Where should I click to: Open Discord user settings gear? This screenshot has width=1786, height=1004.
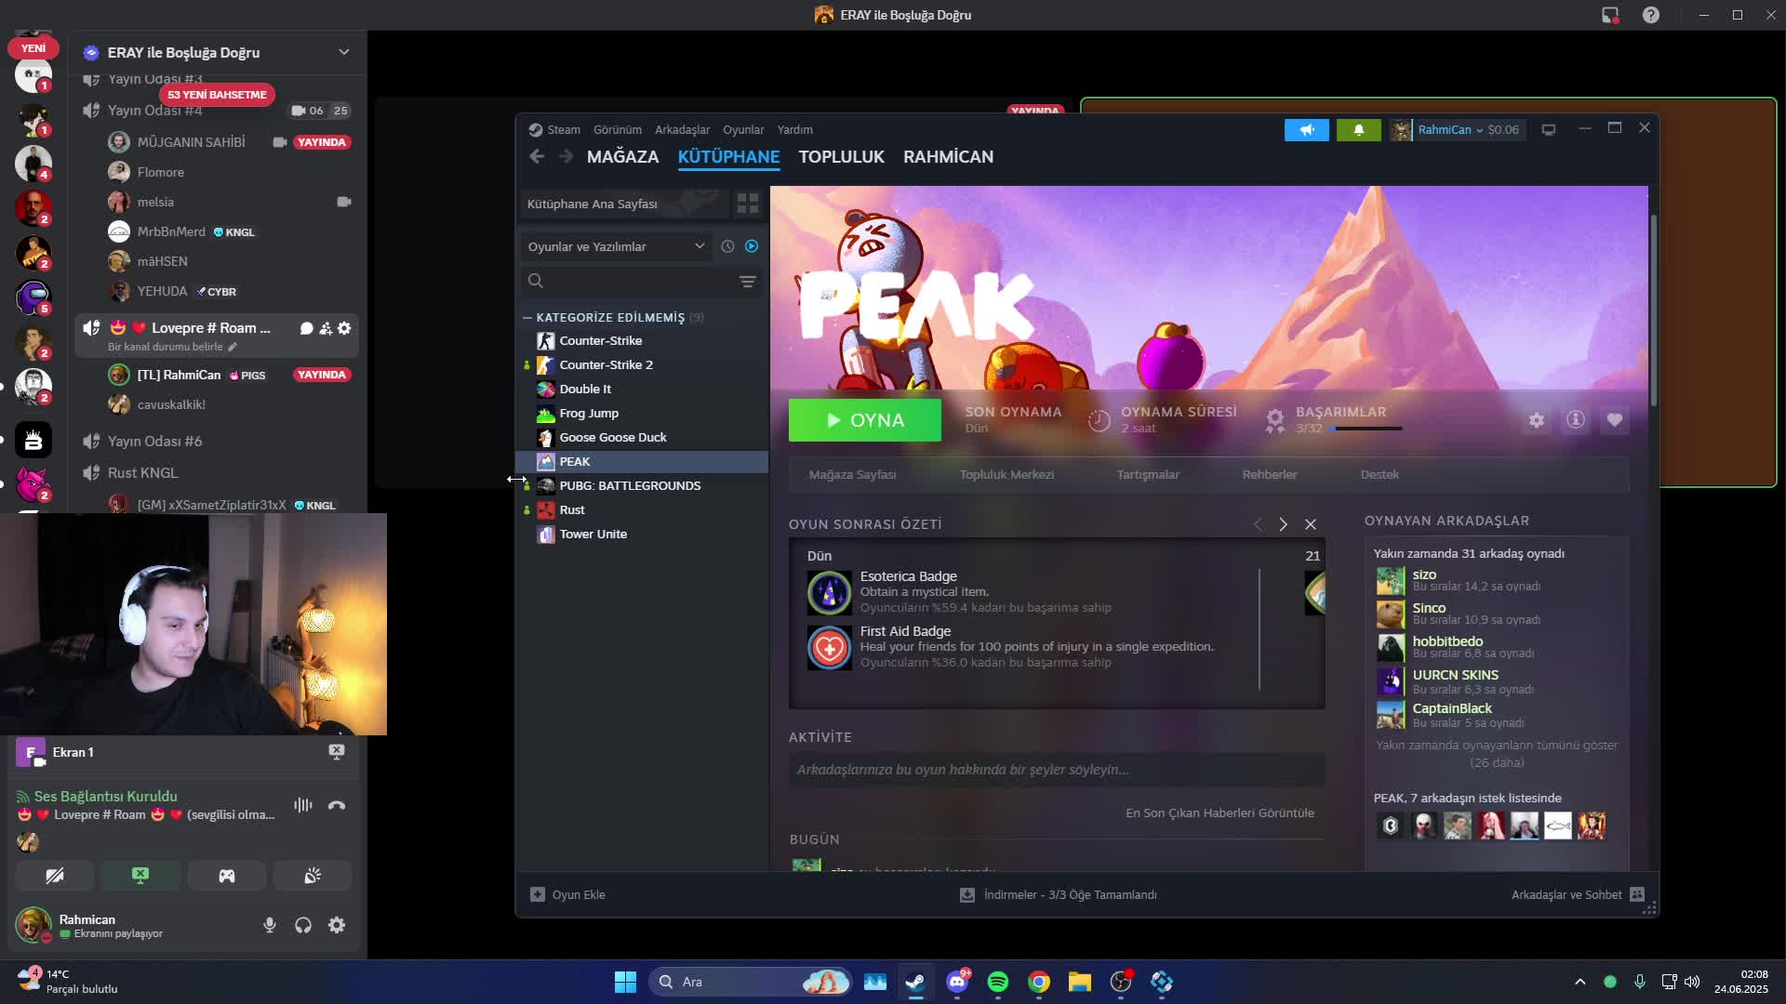[x=337, y=925]
